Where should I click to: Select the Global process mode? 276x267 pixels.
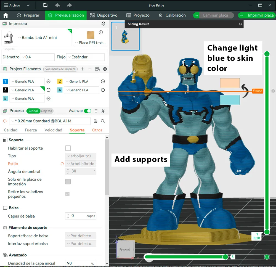click(x=33, y=111)
